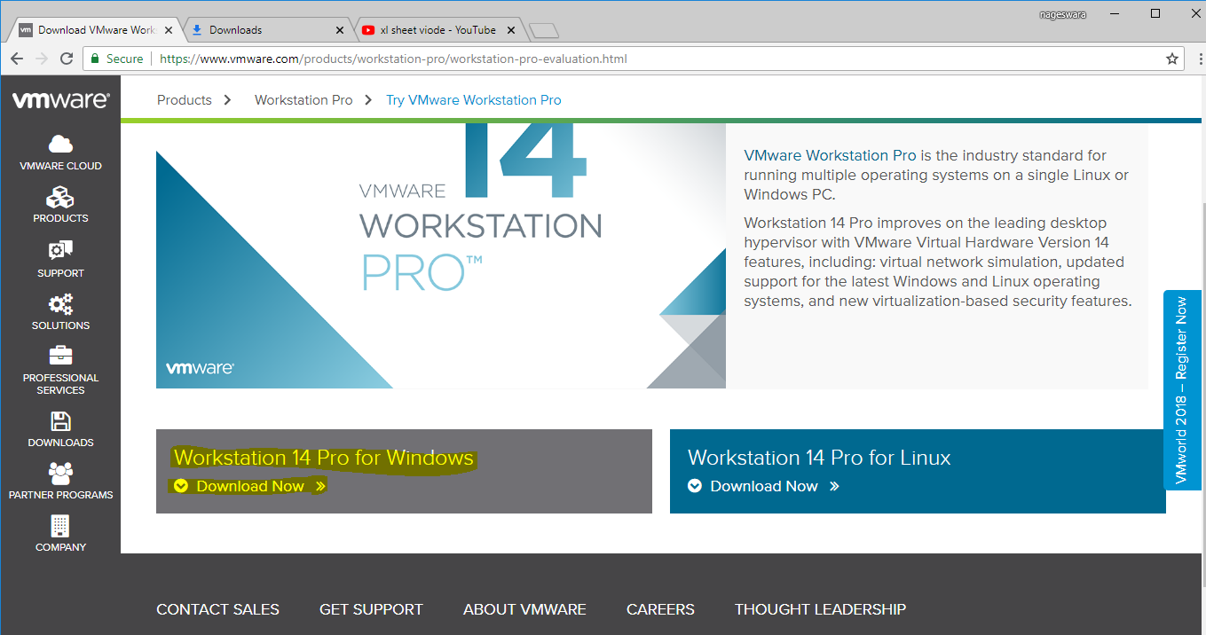Click the VMworld 2018 Register Now side tab
Screen dimensions: 1206x635
(1180, 390)
